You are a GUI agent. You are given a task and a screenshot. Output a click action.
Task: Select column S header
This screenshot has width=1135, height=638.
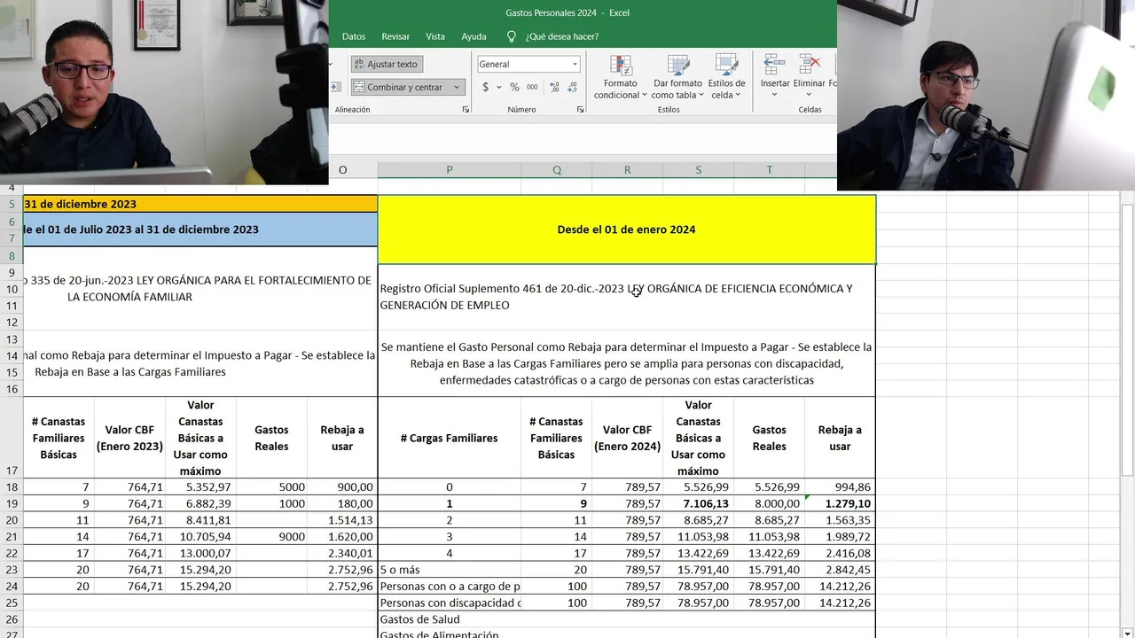(698, 170)
